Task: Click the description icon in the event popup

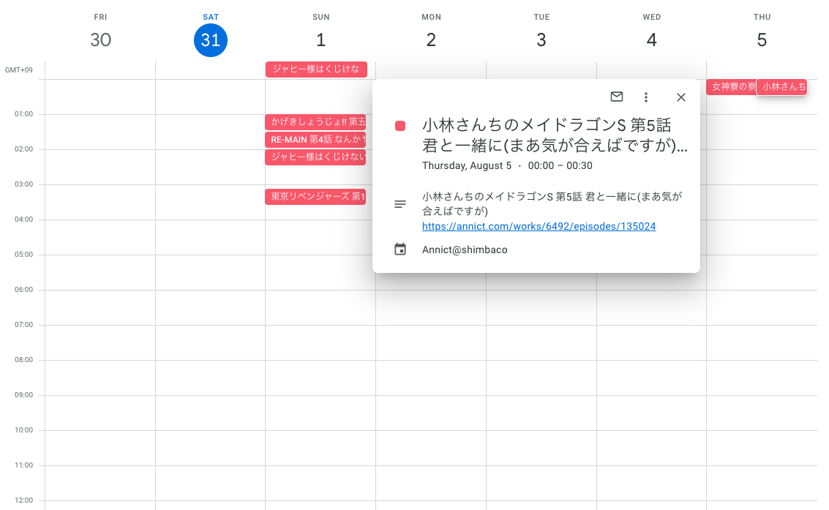Action: (x=400, y=204)
